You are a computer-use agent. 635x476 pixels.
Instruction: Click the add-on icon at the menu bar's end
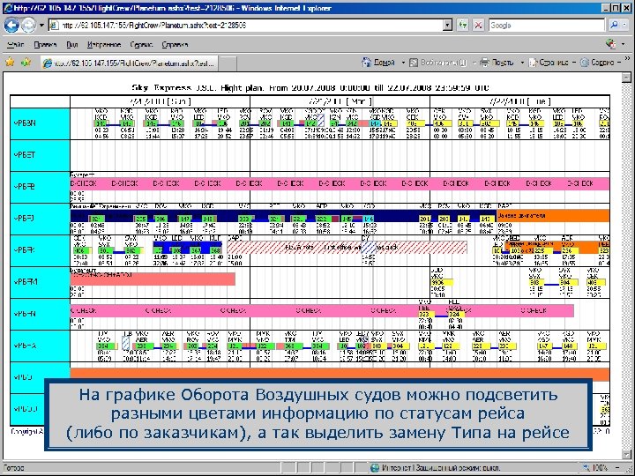610,44
